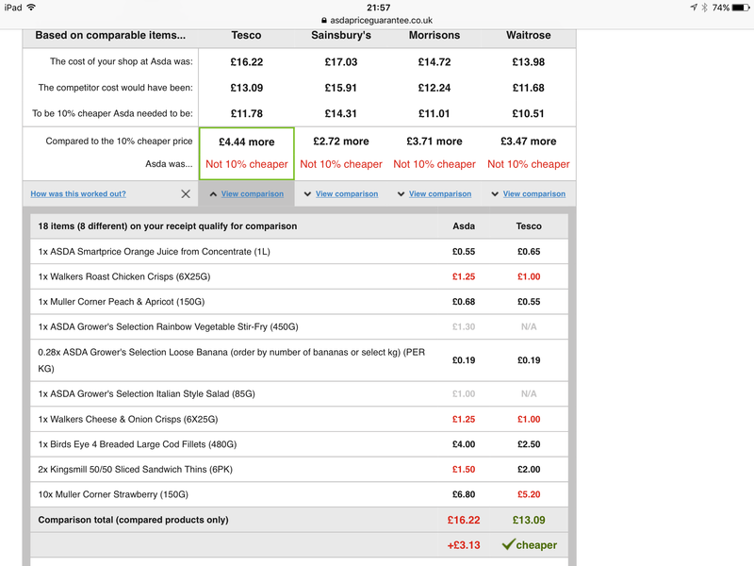
Task: Select the Kingsmill Sandwich Thins row
Action: point(299,469)
